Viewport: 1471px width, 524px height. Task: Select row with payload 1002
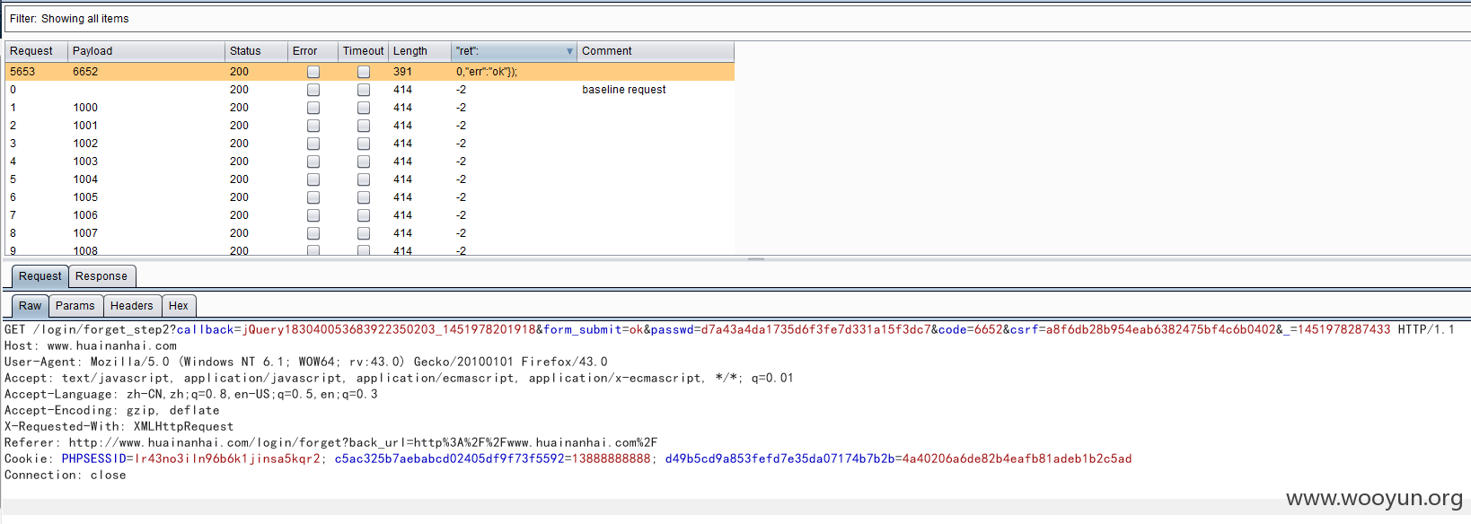[x=370, y=144]
